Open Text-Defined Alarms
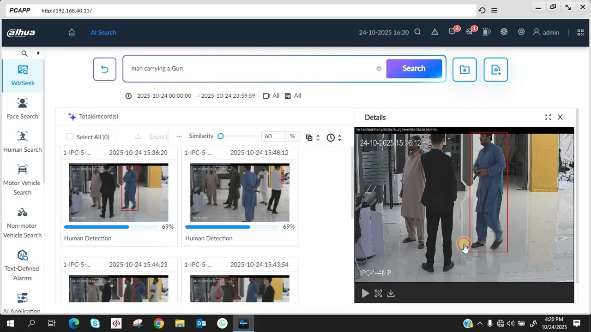The image size is (591, 332). [23, 266]
